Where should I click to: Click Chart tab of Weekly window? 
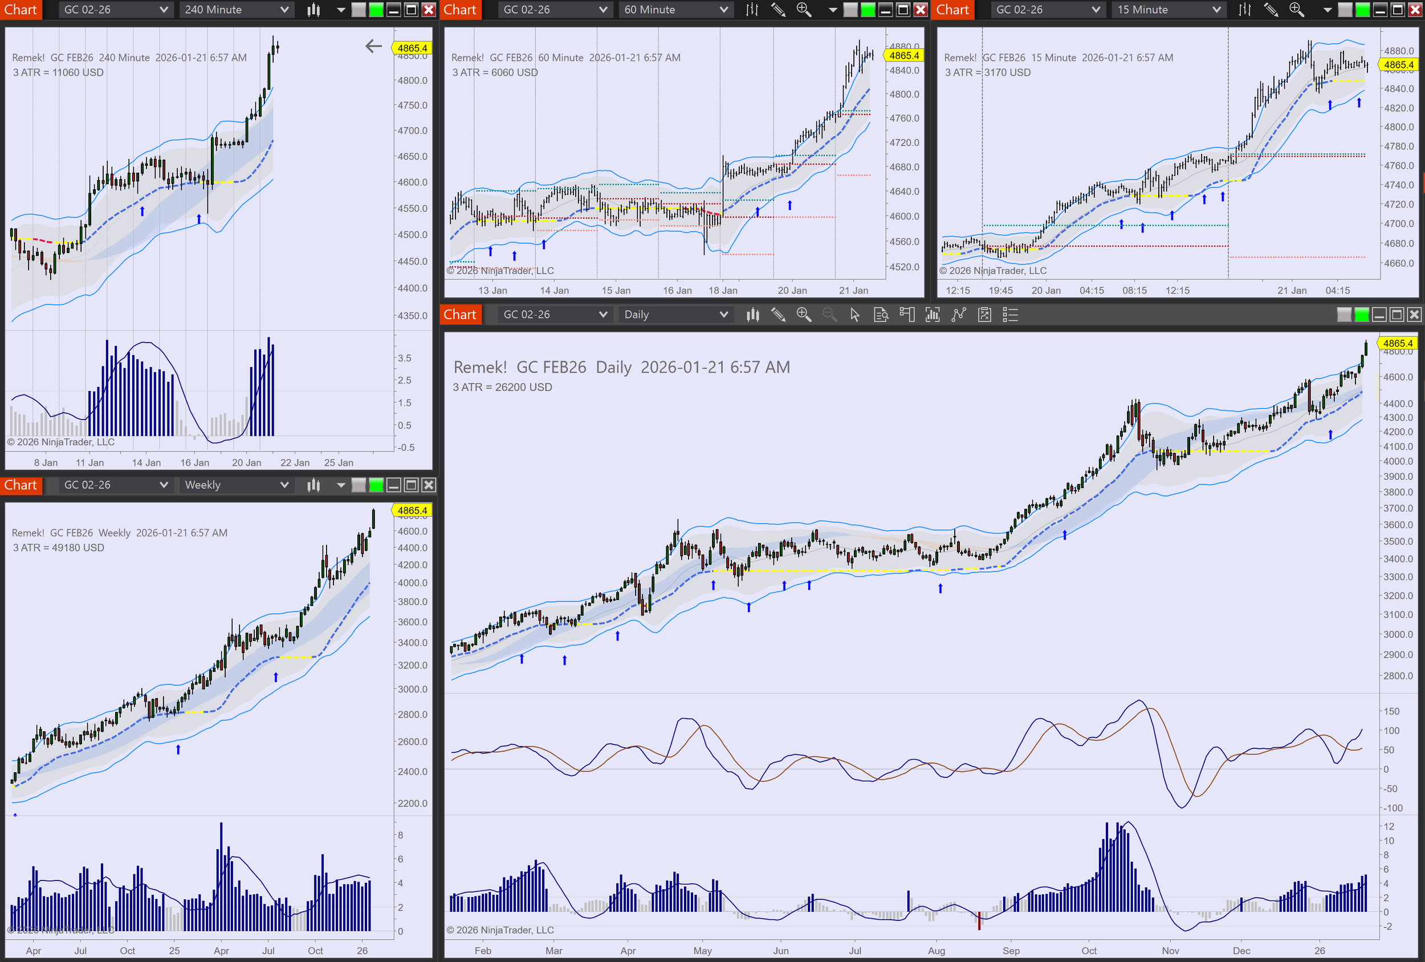[21, 485]
